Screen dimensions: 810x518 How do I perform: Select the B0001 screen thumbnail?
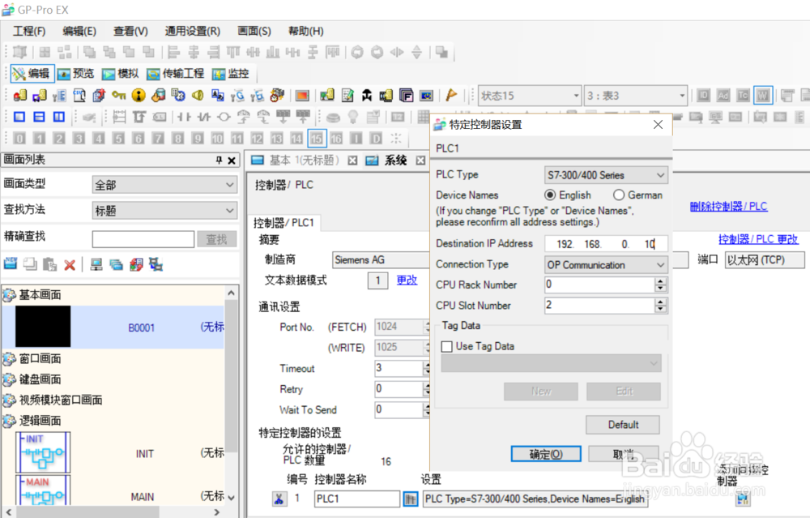click(43, 326)
